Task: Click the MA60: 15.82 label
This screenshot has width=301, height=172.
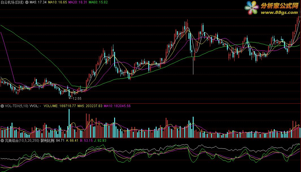Action: click(98, 2)
